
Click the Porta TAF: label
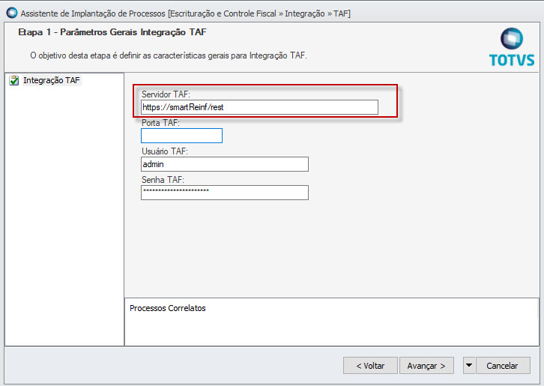click(x=160, y=123)
